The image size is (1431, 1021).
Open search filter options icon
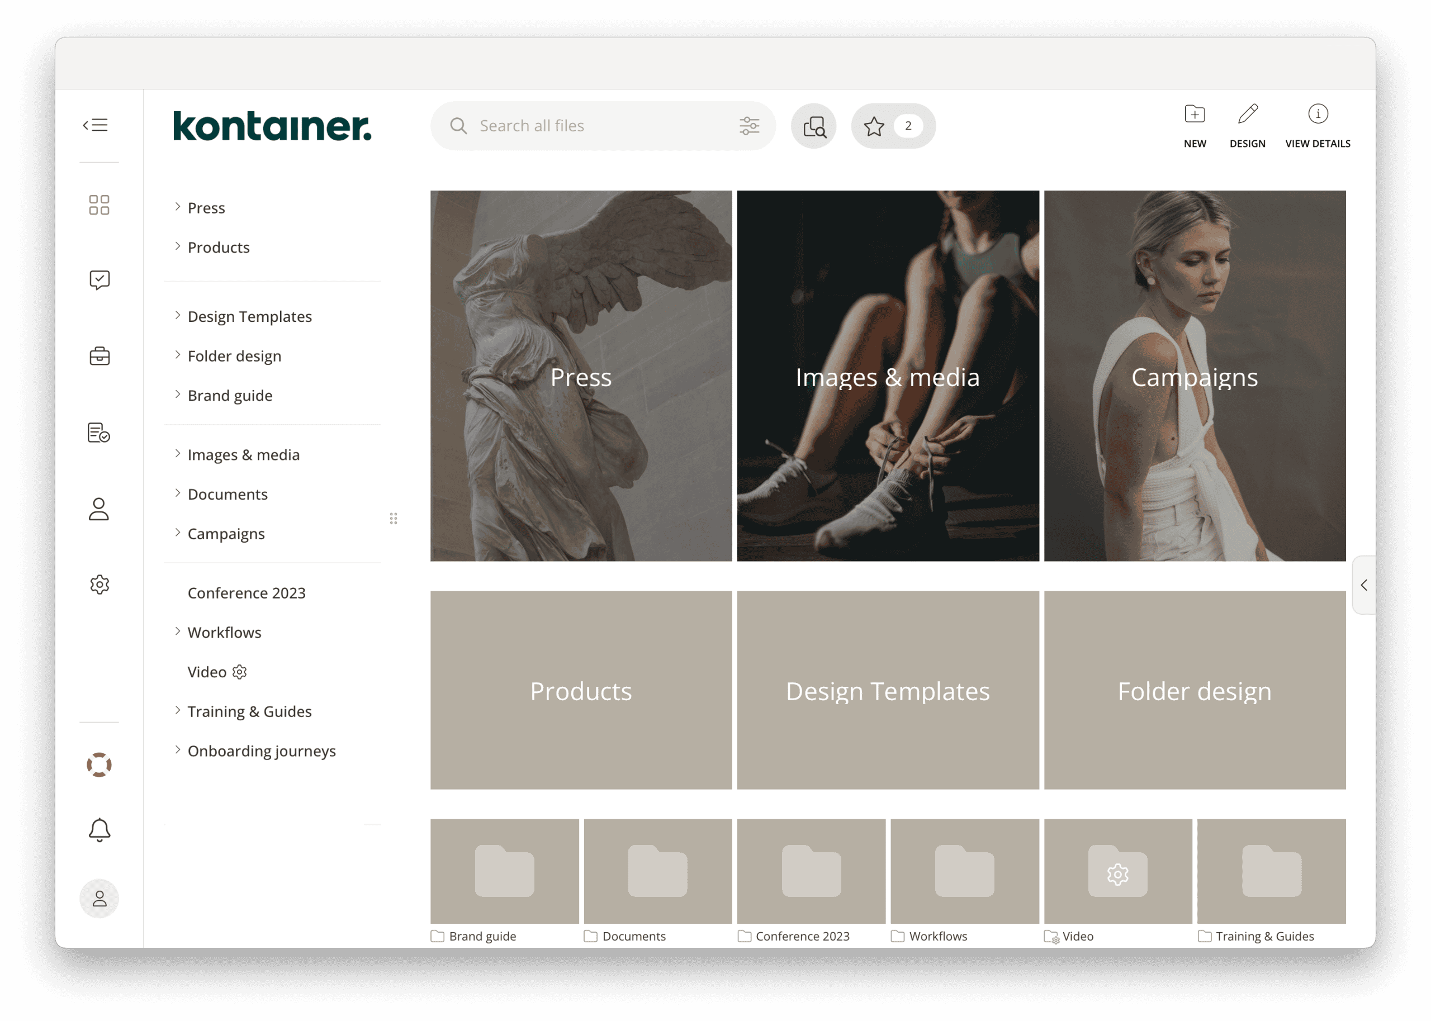(x=750, y=125)
